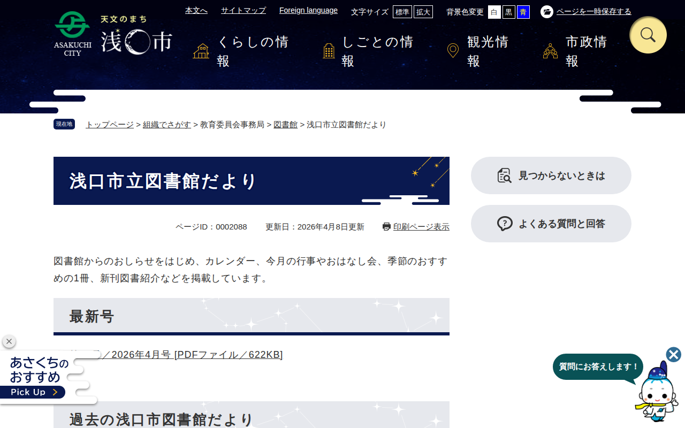
Task: Click the city hall icon for 市政情報
Action: click(550, 51)
